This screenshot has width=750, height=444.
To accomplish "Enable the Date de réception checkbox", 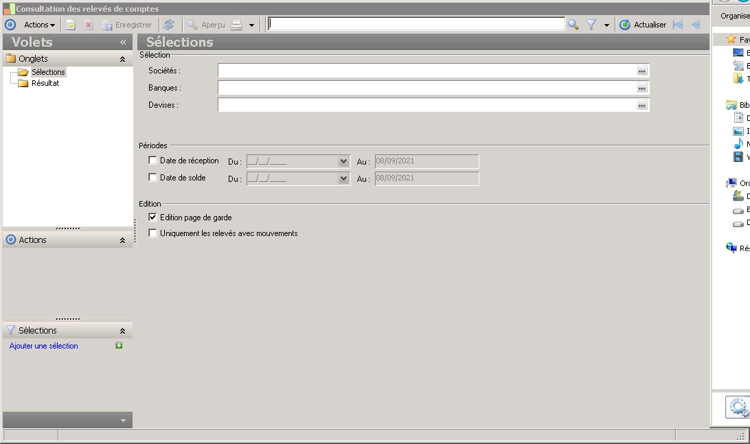I will click(x=152, y=161).
